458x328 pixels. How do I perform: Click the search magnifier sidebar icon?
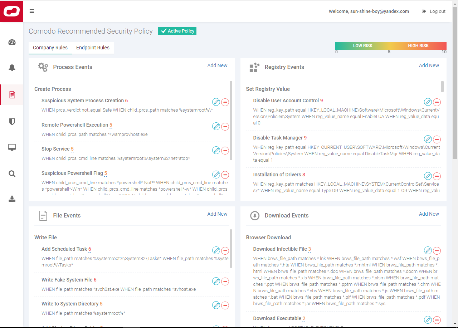pos(12,174)
